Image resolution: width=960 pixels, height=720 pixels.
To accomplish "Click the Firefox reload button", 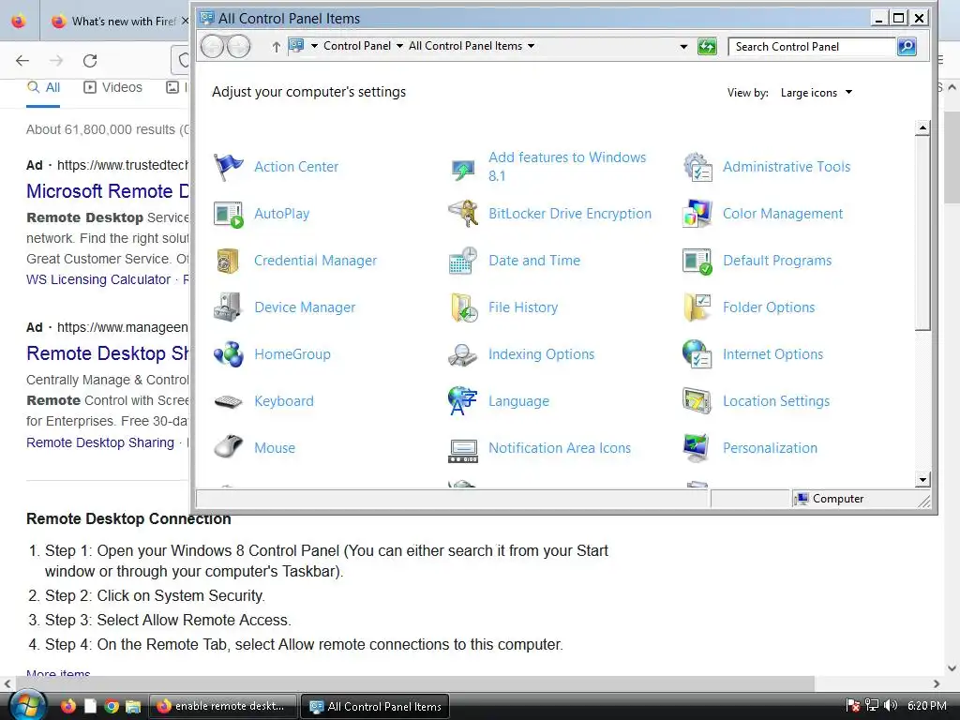I will point(90,61).
